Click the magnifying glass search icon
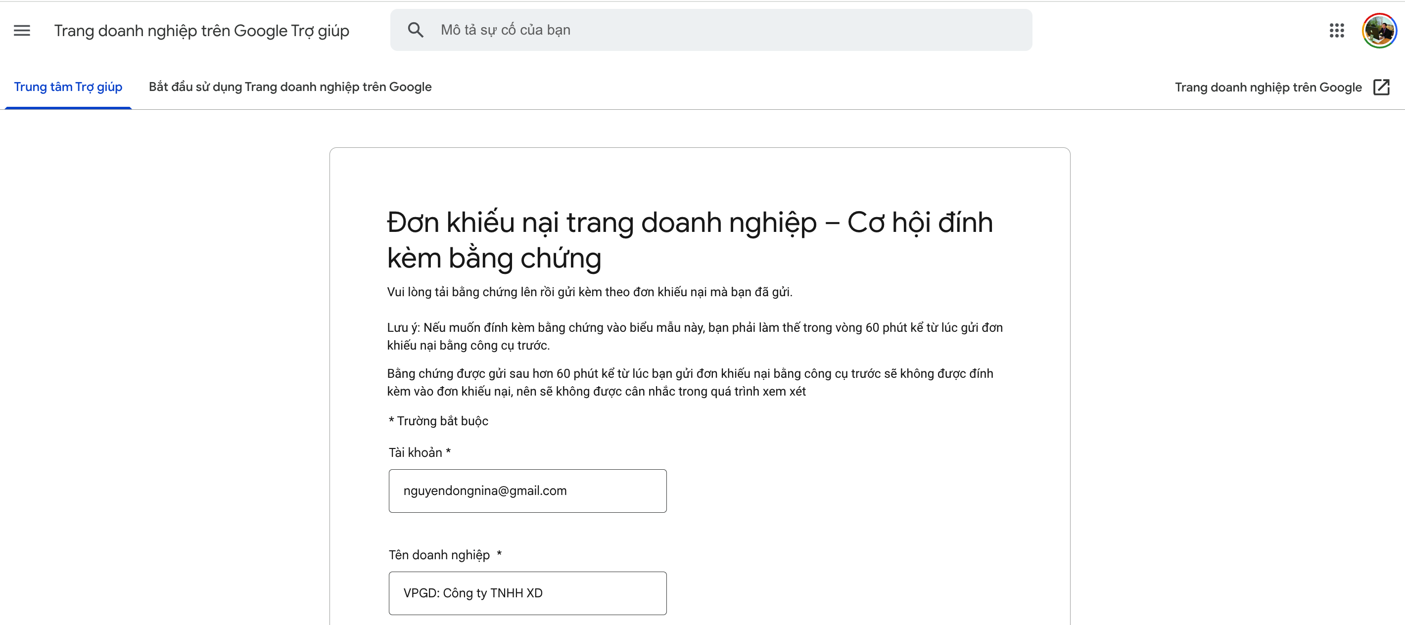The height and width of the screenshot is (625, 1405). tap(416, 30)
